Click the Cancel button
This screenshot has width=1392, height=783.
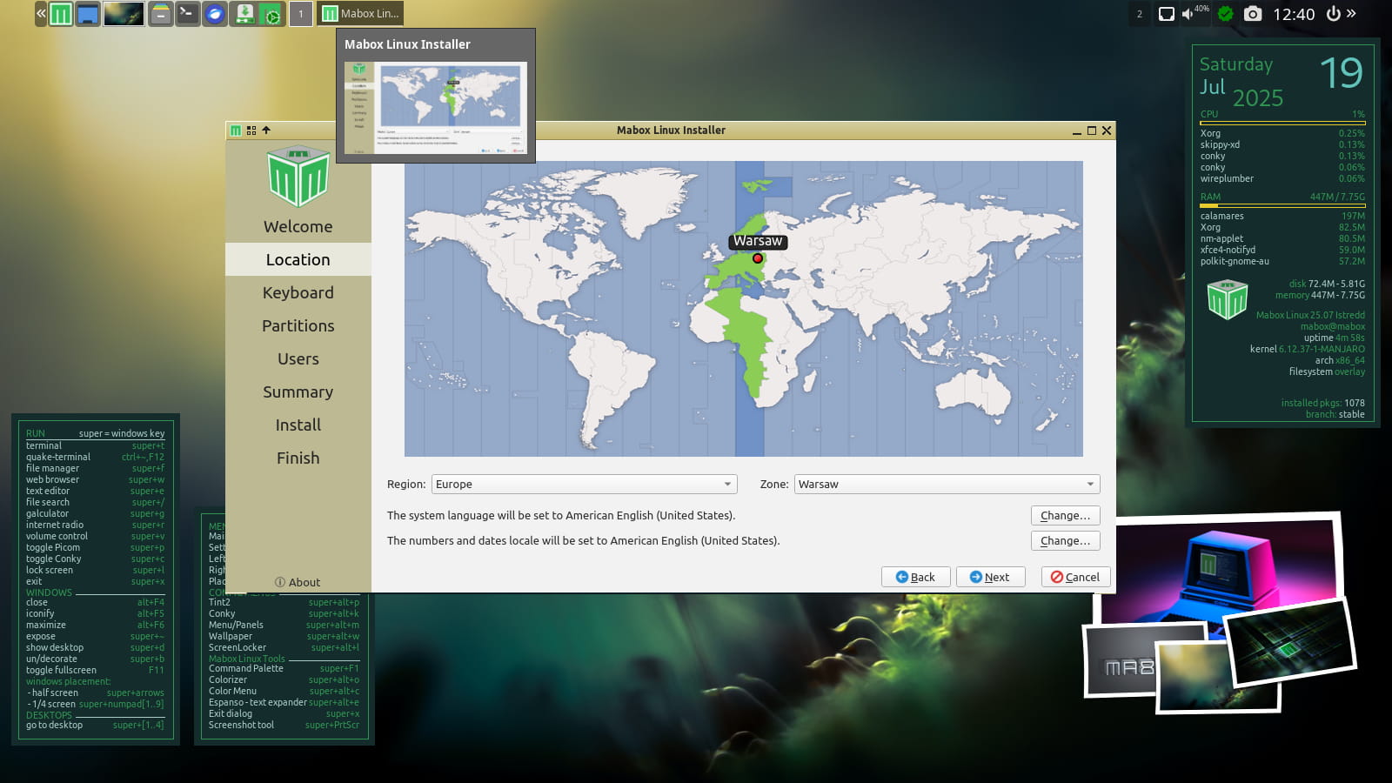click(1075, 577)
